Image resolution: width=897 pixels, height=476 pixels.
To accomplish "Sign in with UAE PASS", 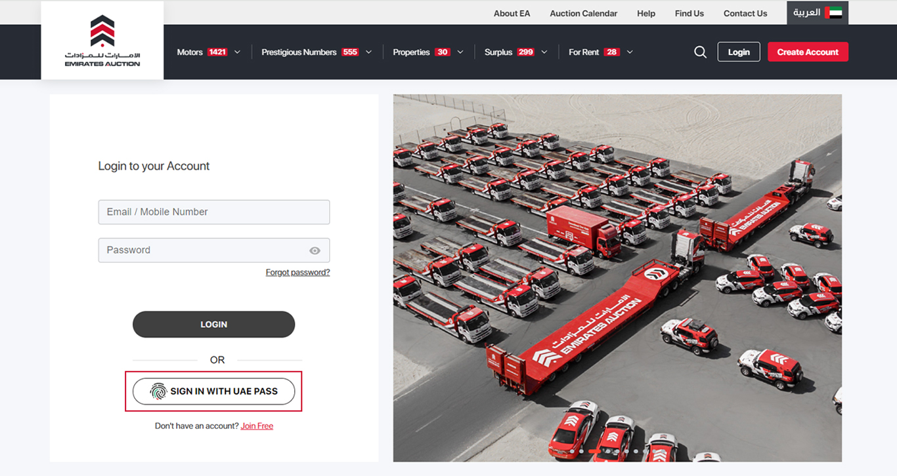I will [213, 391].
